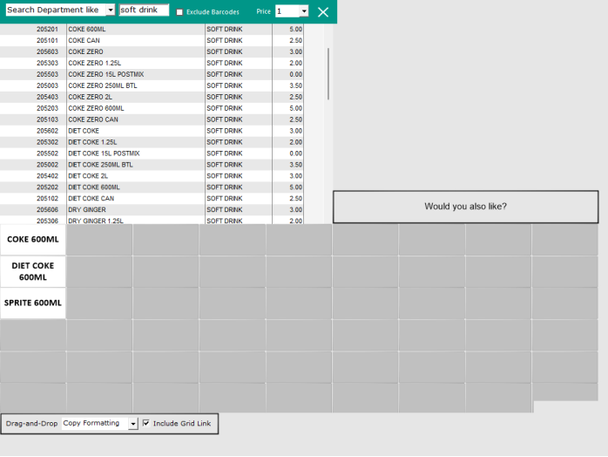608x457 pixels.
Task: Select DIET COKE 600ML row in list
Action: (152, 188)
